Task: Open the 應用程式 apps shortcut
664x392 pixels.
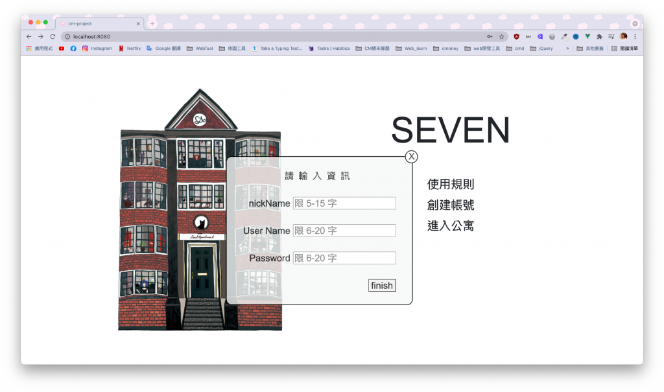Action: 40,49
